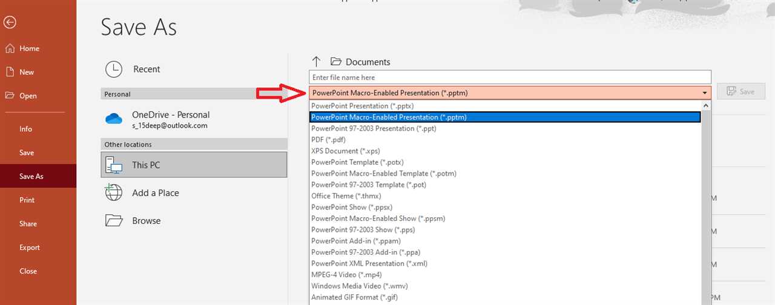The image size is (775, 305).
Task: Choose XPS Document (*.xps) format
Action: (504, 151)
